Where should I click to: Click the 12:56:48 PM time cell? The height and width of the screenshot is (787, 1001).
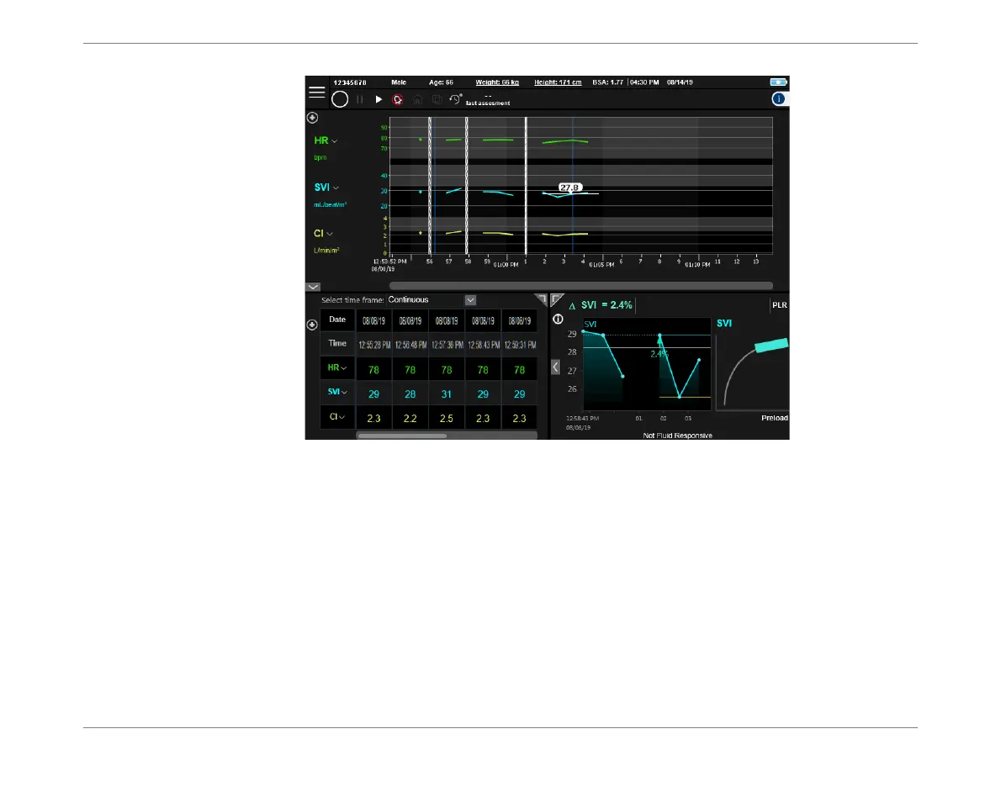pos(410,346)
